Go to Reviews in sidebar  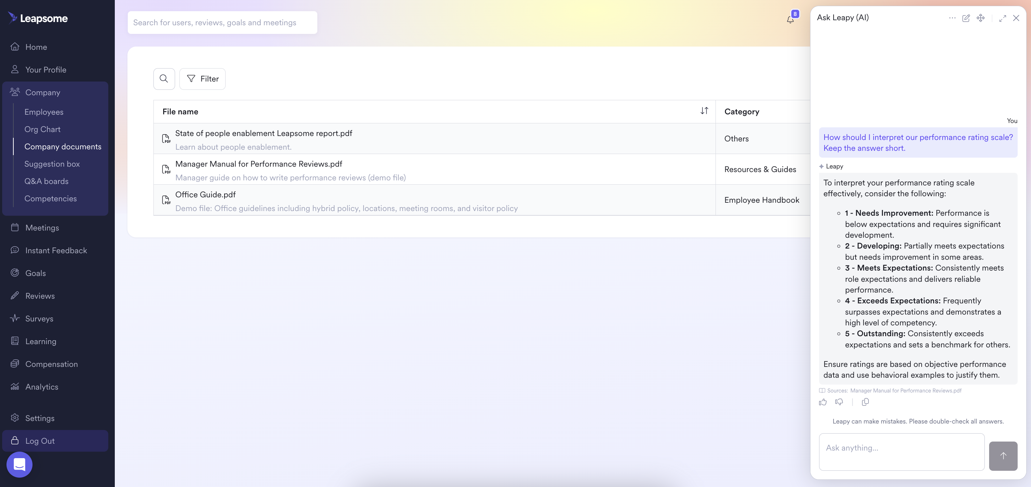40,296
